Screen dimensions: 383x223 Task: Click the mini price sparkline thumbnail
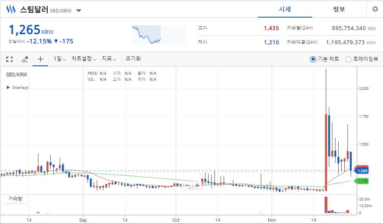(159, 35)
